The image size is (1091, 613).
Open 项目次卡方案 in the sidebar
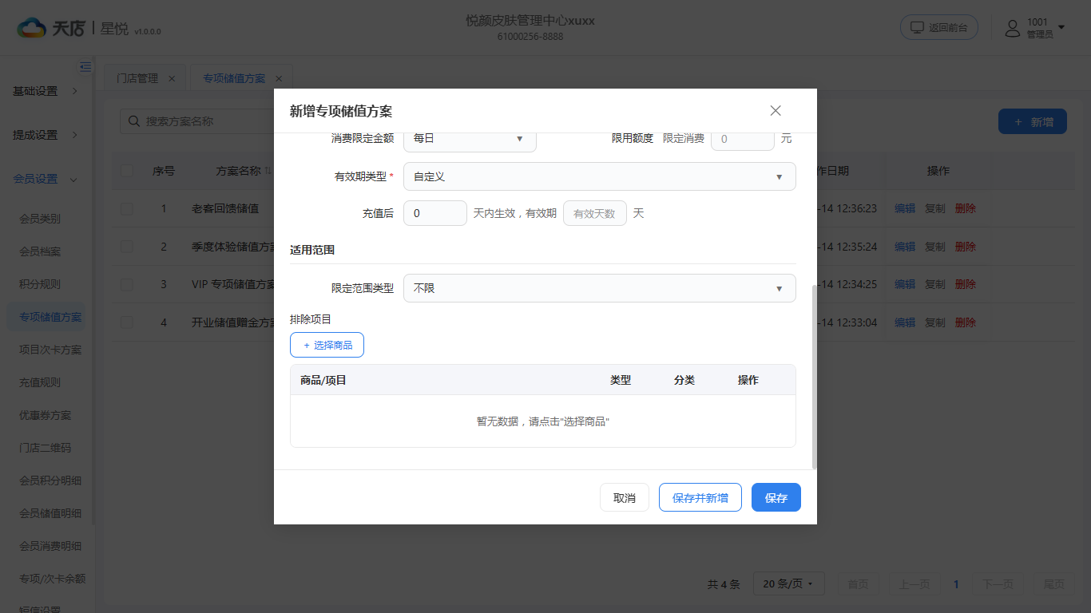(50, 350)
